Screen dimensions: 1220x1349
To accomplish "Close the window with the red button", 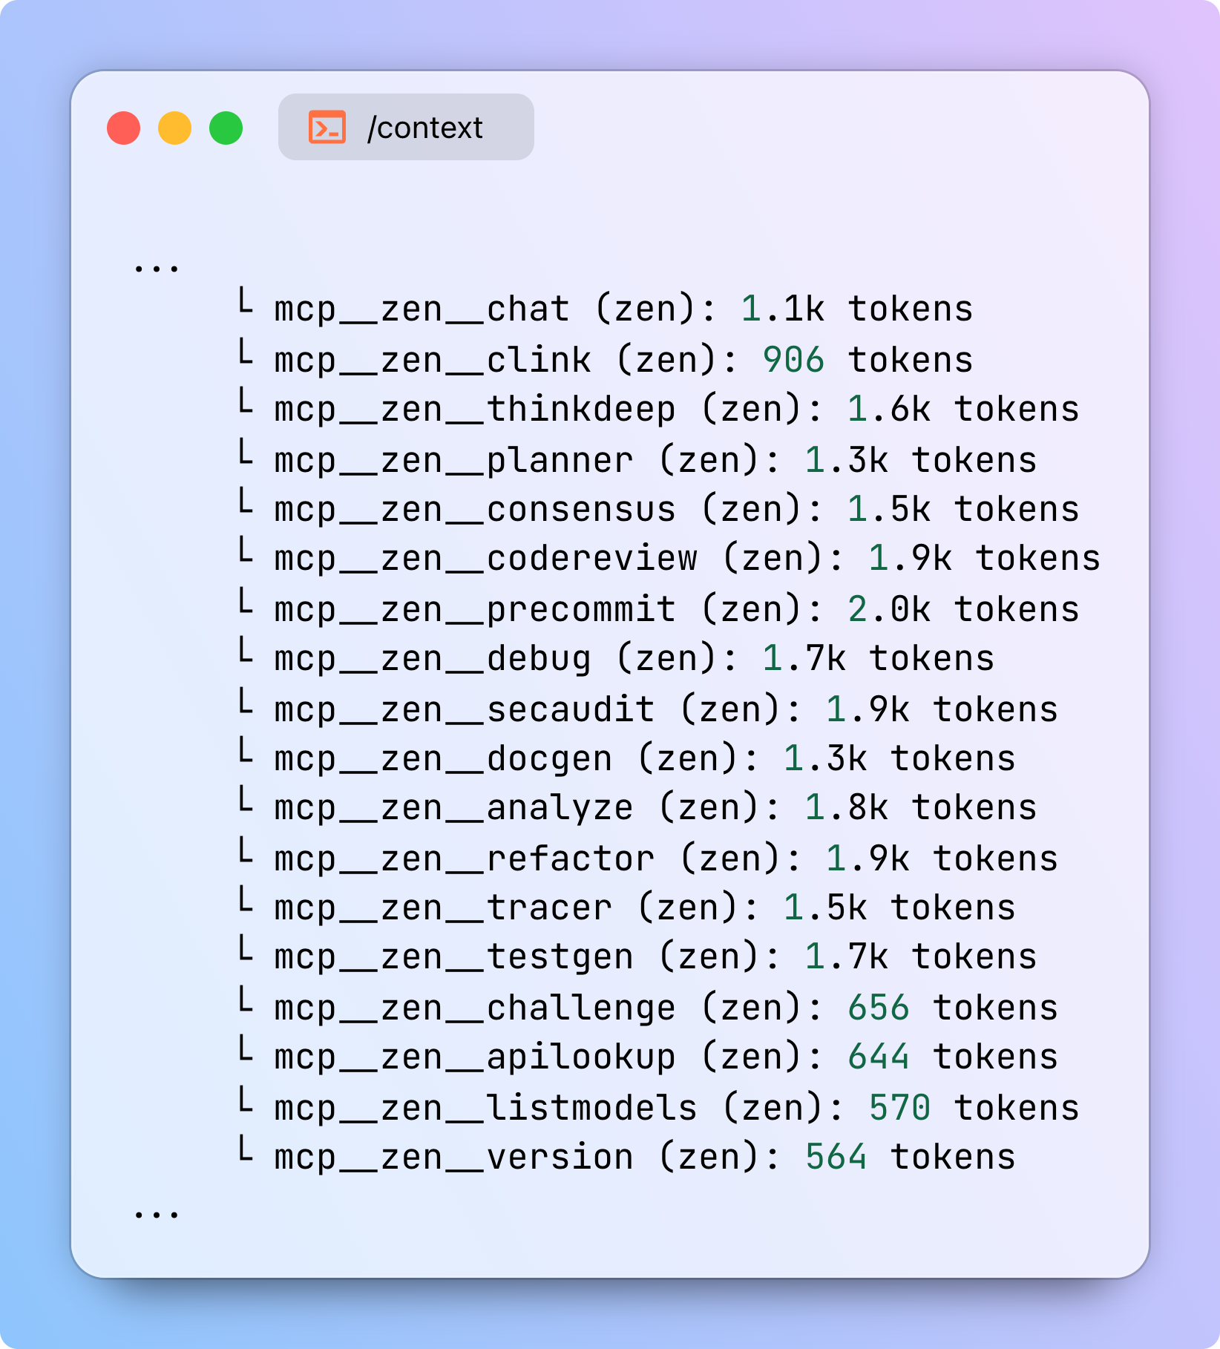I will [124, 128].
